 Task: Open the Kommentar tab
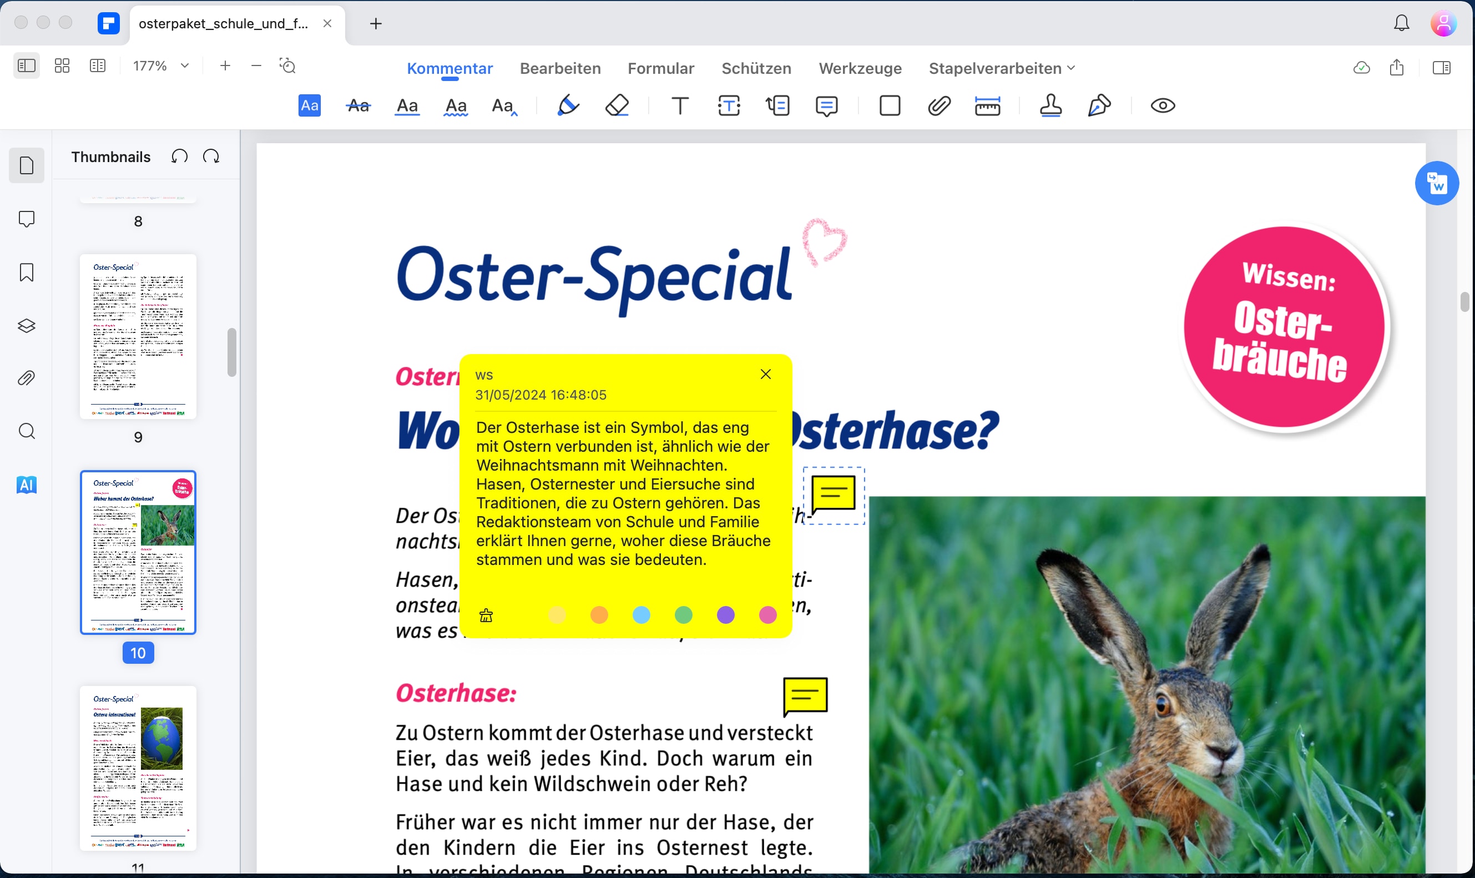449,69
